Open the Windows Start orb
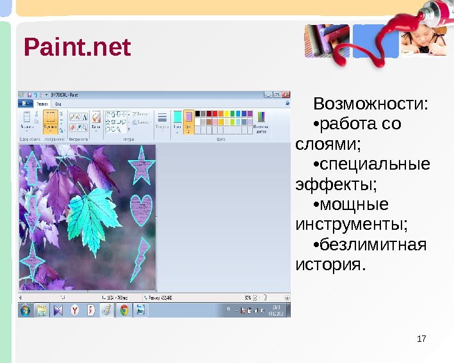This screenshot has height=363, width=454. tap(26, 311)
